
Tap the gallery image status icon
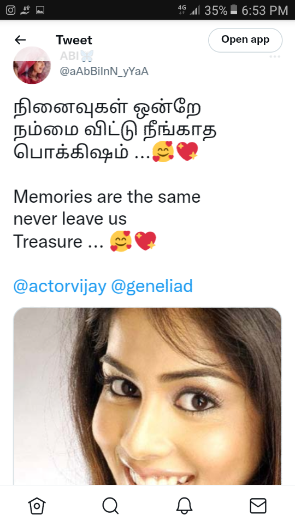(x=40, y=10)
